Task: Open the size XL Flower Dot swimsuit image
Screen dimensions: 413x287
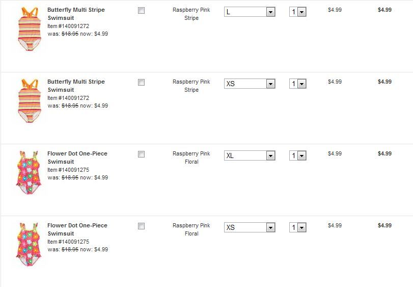Action: tap(29, 172)
